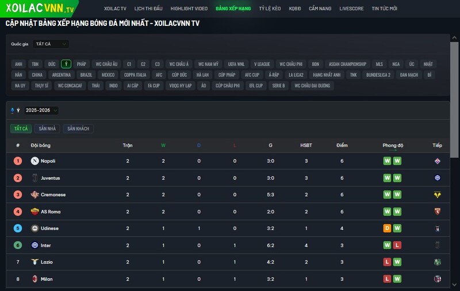Viewport: 460px width, 291px height.
Task: Open AS Roma's next opponent icon
Action: click(x=438, y=212)
